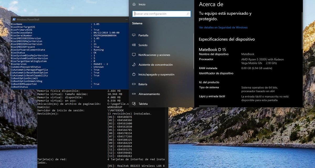The height and width of the screenshot is (168, 315).
Task: Click the Asistente de concentración moon icon
Action: point(134,65)
